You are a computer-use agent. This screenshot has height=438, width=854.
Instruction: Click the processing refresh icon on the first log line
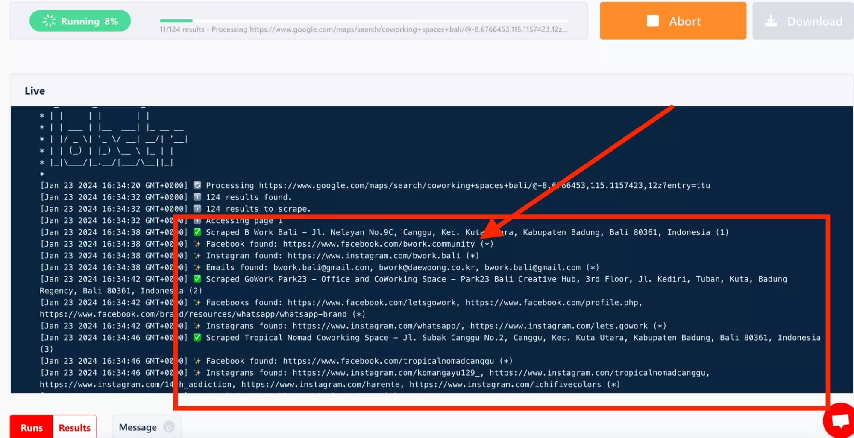click(x=197, y=185)
